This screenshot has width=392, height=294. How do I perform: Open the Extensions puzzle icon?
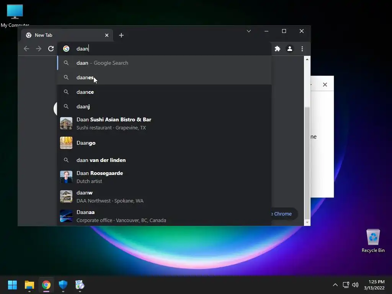point(278,49)
